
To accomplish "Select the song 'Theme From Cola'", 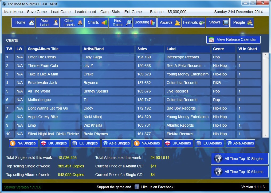I will point(53,66).
